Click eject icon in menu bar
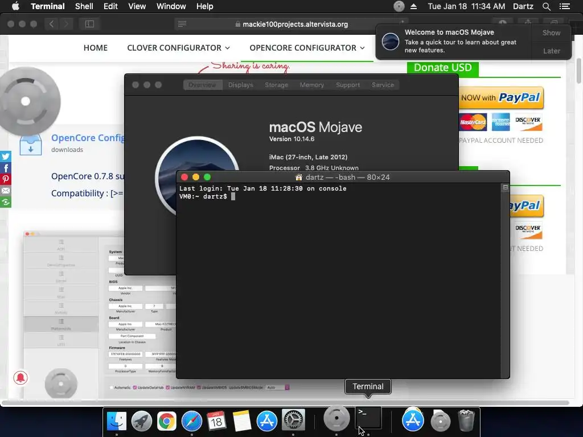This screenshot has width=583, height=437. (413, 6)
